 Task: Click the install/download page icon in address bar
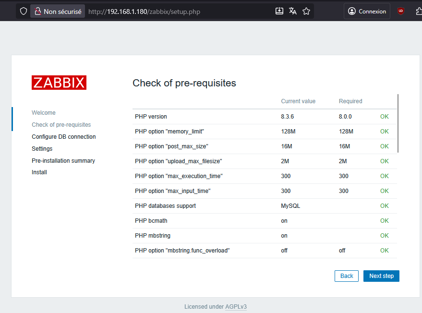click(x=279, y=11)
